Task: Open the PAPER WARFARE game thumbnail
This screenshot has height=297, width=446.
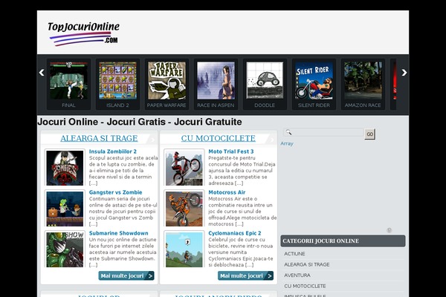Action: tap(167, 81)
